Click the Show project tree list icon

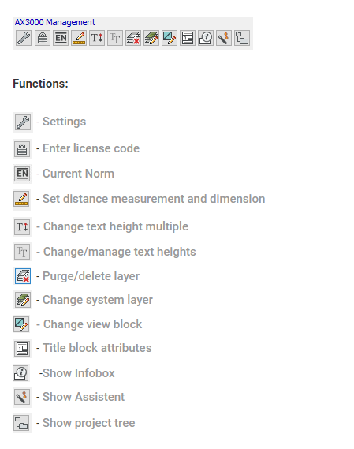coord(22,423)
